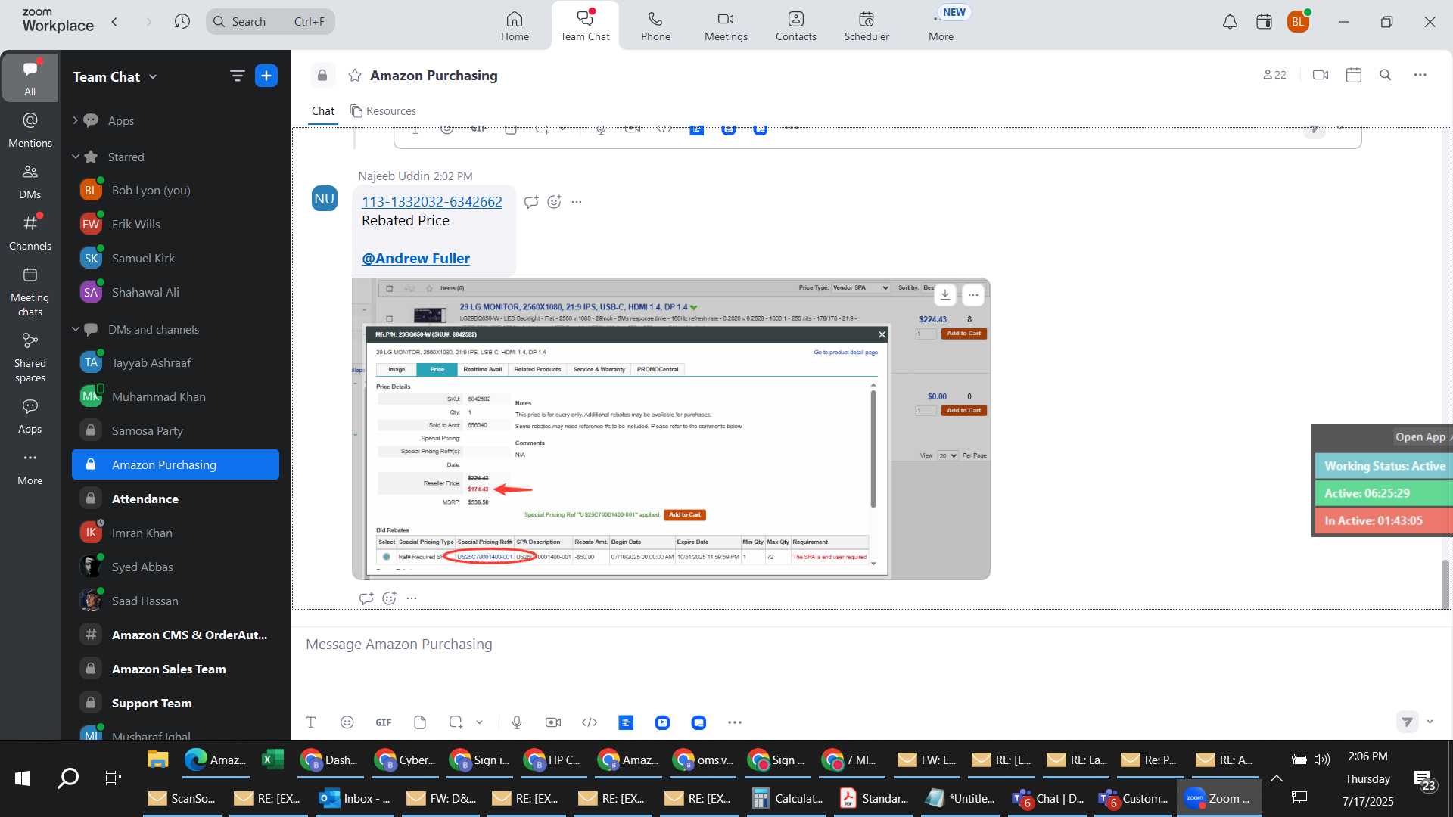Viewport: 1453px width, 817px height.
Task: Download the attached screenshot image
Action: [945, 294]
